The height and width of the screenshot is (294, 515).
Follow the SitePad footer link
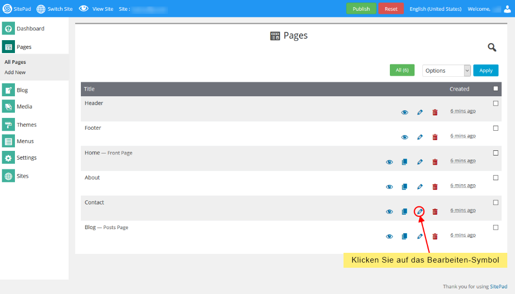[x=498, y=286]
